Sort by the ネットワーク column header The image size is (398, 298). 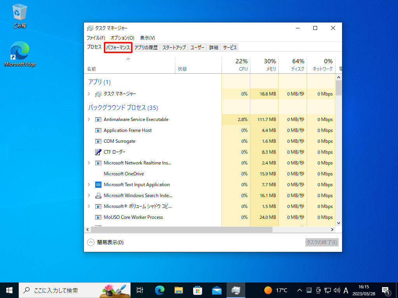point(321,65)
